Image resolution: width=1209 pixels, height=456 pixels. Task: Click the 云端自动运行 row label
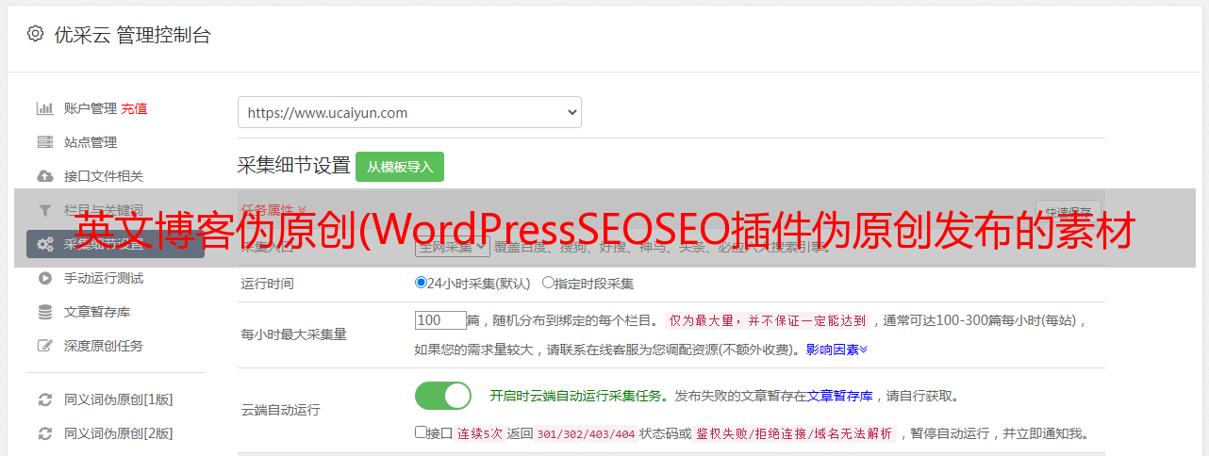[280, 411]
